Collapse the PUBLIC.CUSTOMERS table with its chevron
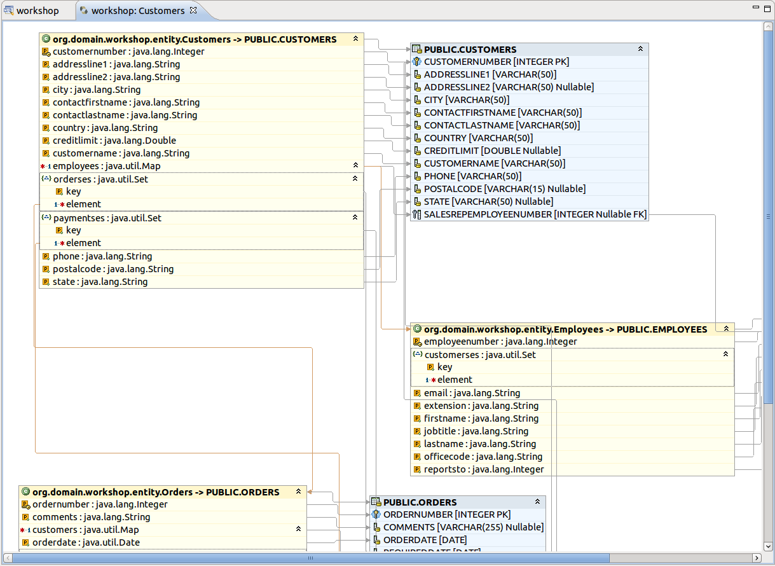The image size is (775, 566). click(x=641, y=49)
